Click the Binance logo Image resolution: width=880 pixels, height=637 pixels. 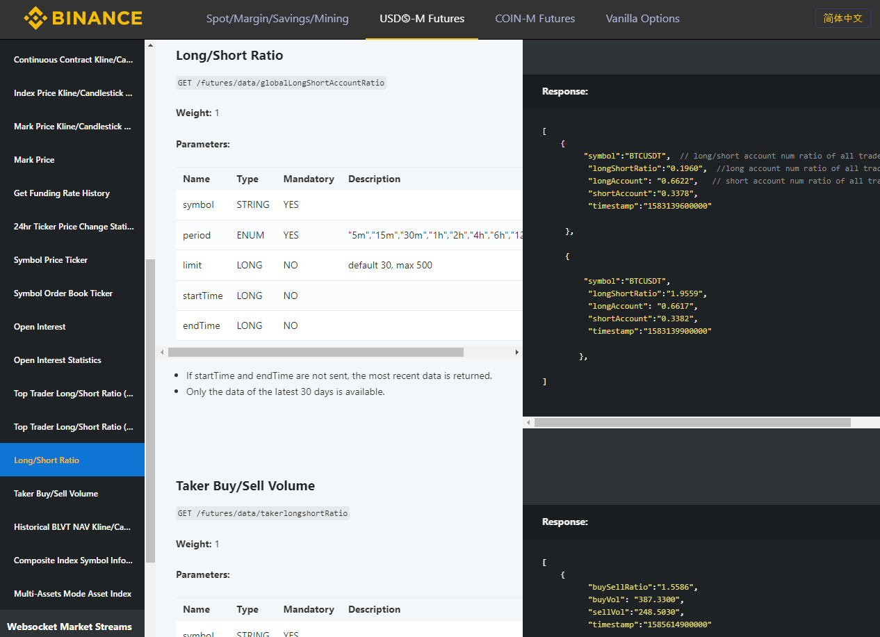83,18
